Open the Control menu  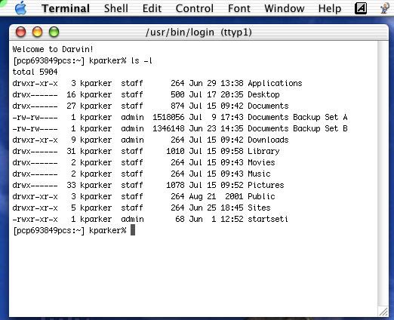coord(195,8)
